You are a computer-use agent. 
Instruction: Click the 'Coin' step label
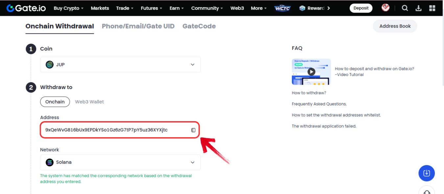[46, 49]
